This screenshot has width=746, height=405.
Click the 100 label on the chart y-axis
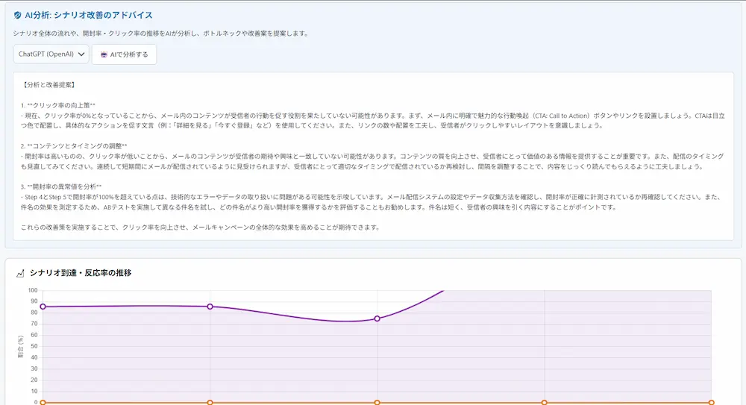click(32, 290)
